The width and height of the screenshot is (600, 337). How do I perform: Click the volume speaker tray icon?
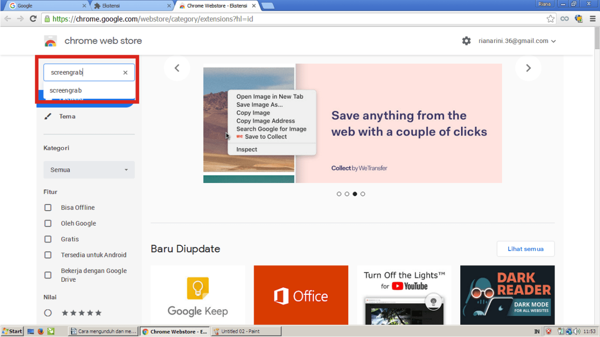[576, 331]
